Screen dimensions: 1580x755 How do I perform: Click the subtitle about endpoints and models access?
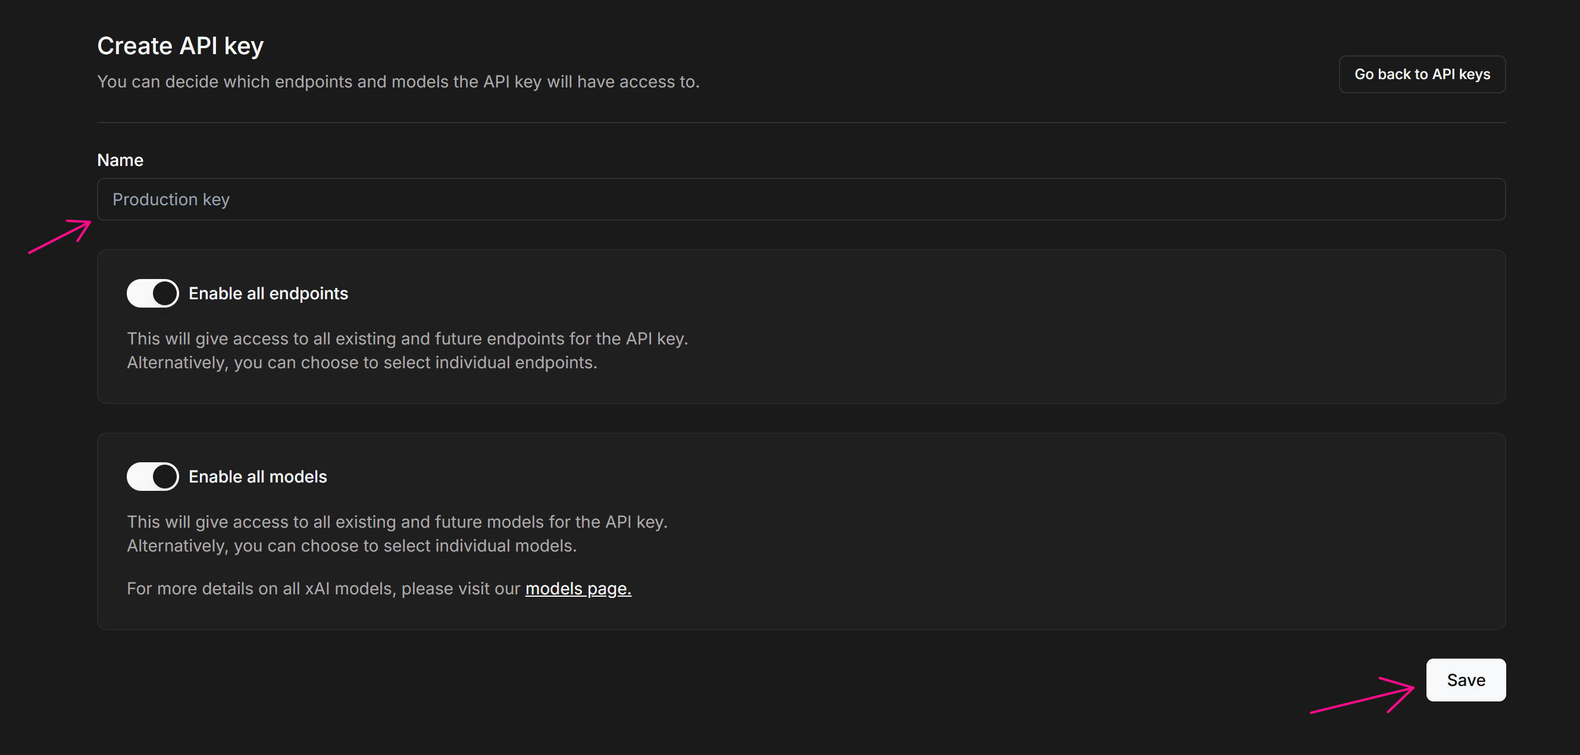[x=398, y=82]
